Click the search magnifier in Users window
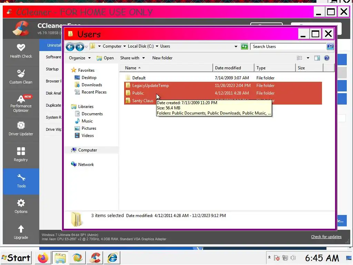The image size is (353, 265). coord(330,47)
